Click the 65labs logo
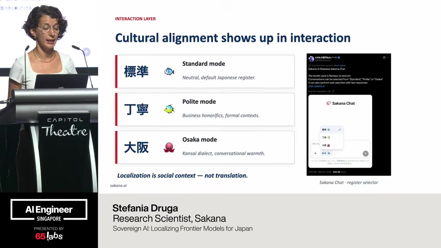Viewport: 441px width, 248px height. [x=49, y=236]
